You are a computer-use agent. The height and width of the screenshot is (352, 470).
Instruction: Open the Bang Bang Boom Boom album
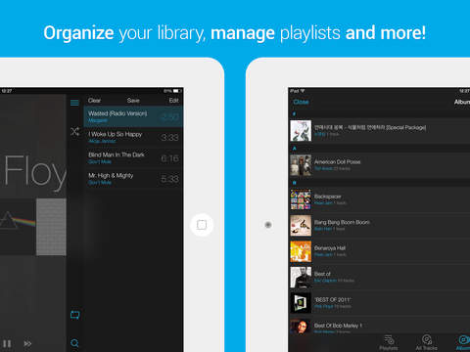pos(380,225)
